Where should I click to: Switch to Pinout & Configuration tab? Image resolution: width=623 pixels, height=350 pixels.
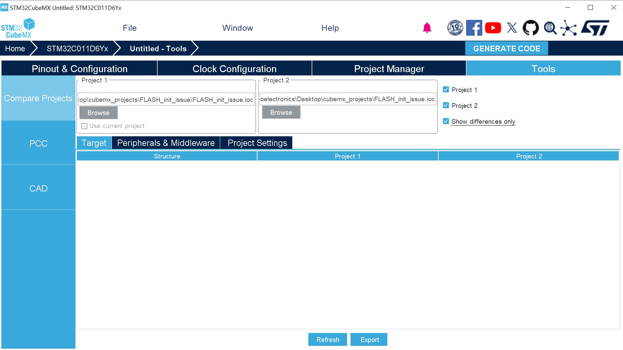(79, 68)
